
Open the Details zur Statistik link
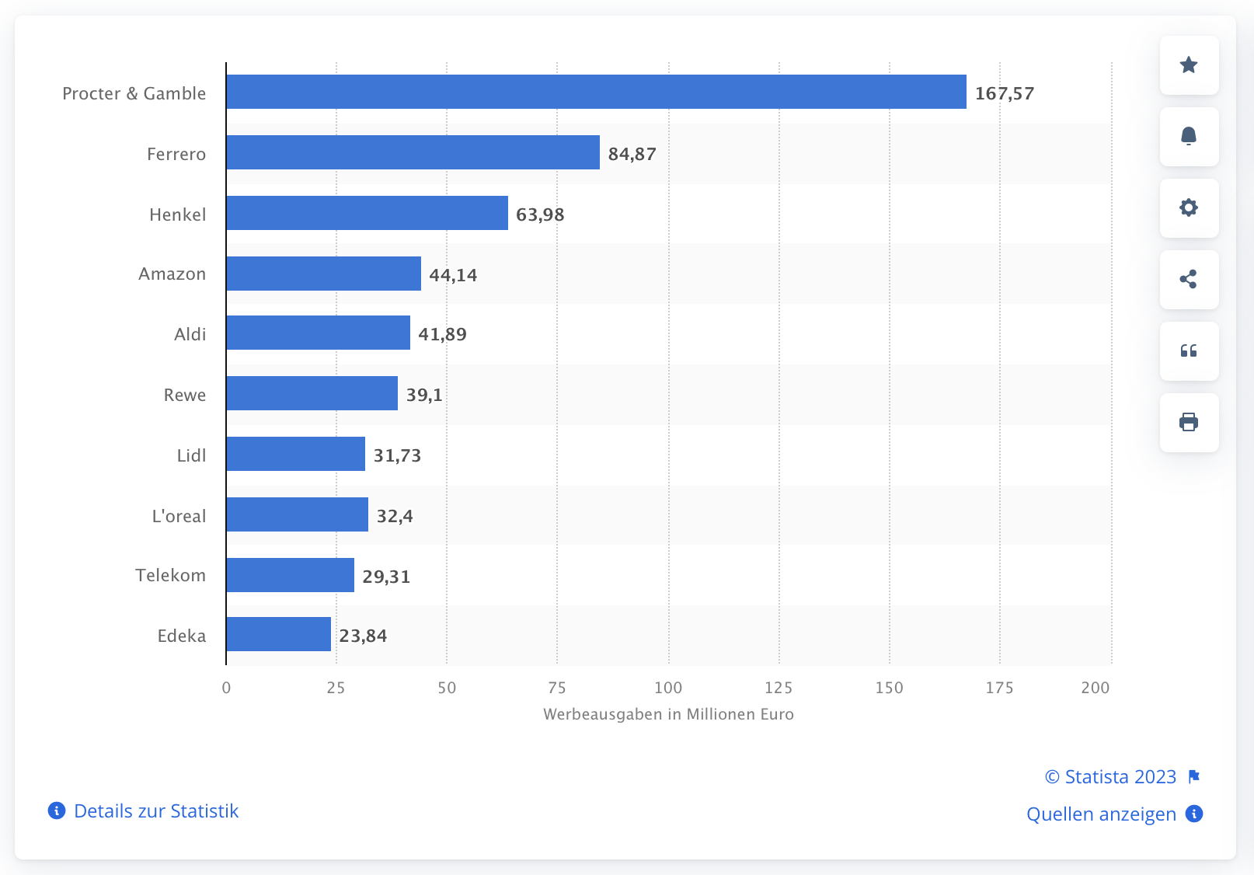[x=156, y=811]
